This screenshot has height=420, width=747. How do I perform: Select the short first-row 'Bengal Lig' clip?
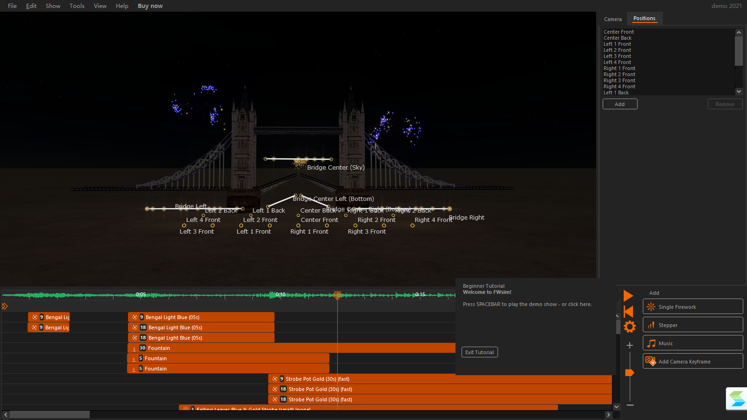49,317
